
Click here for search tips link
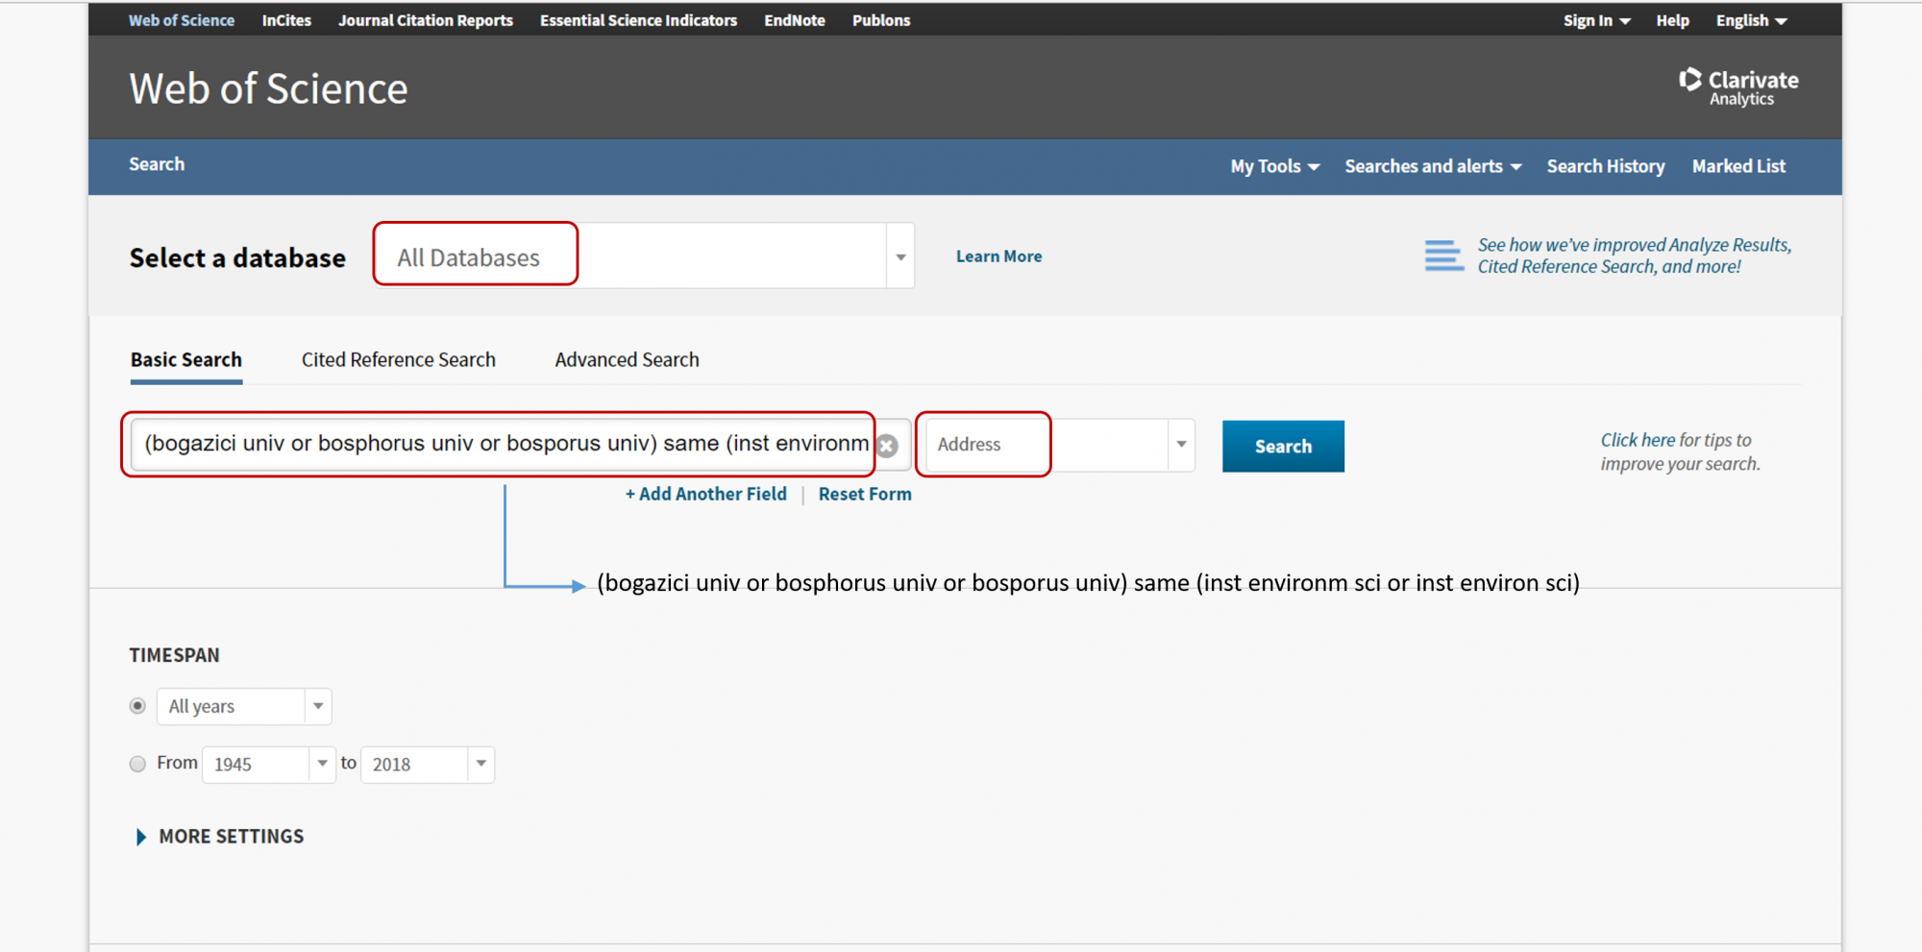coord(1638,440)
